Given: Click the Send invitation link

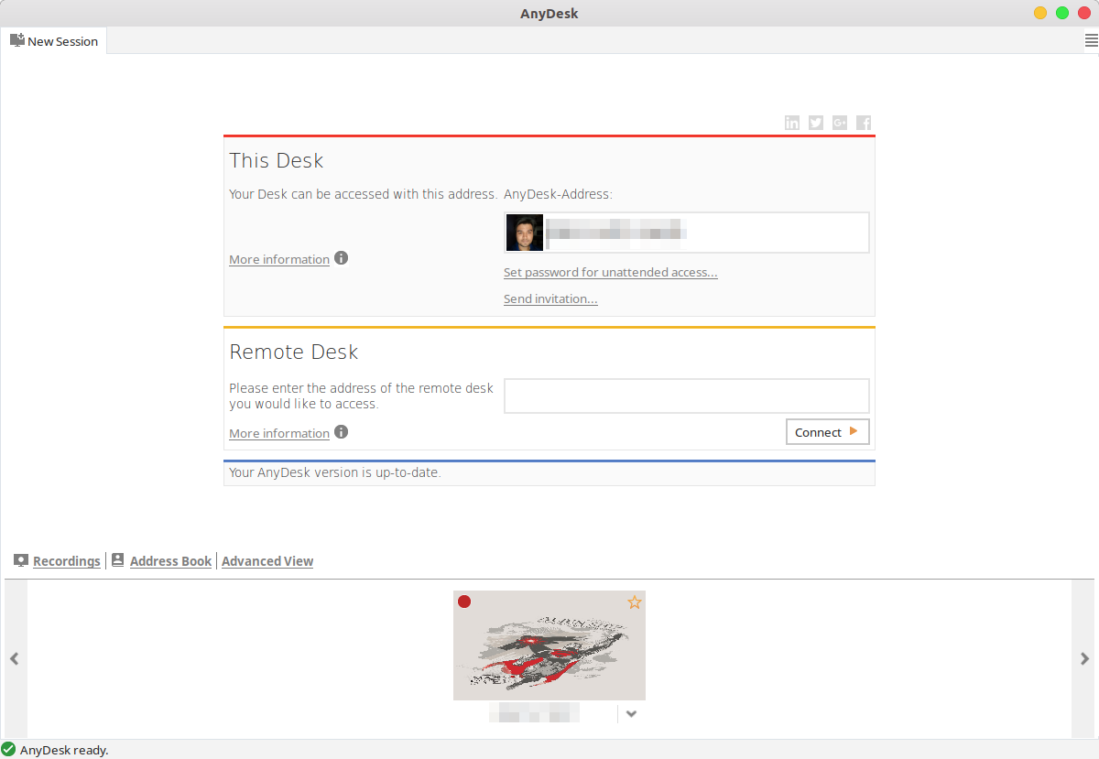Looking at the screenshot, I should pos(550,298).
